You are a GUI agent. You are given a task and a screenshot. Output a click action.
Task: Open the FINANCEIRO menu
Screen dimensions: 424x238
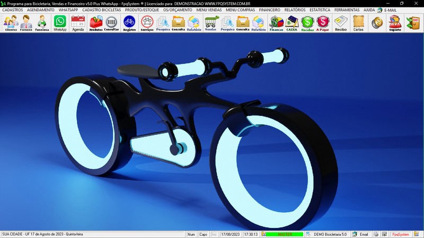pos(270,10)
